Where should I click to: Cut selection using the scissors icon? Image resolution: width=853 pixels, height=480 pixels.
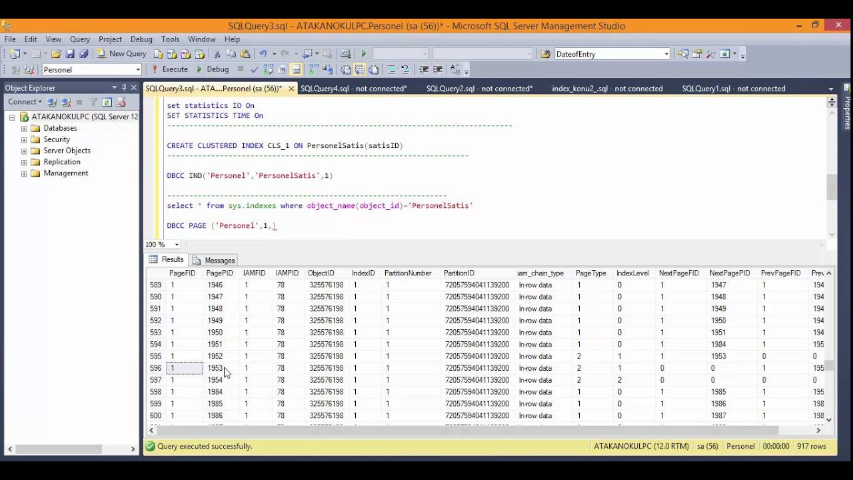click(x=217, y=54)
